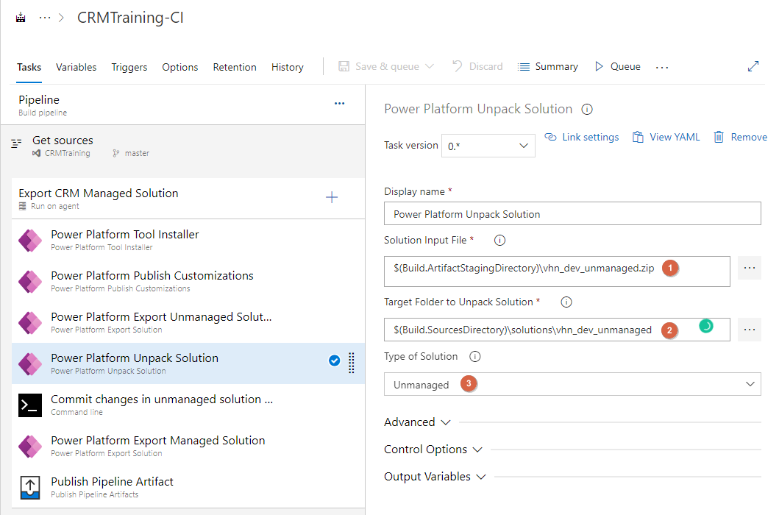Remove the selected task
This screenshot has height=515, width=779.
pyautogui.click(x=740, y=137)
